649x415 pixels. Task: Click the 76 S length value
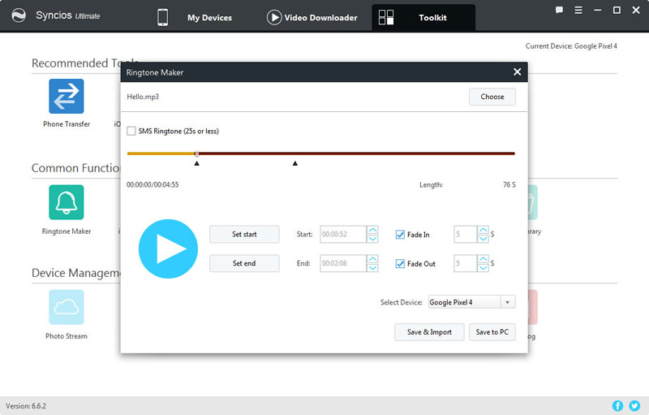pos(509,184)
